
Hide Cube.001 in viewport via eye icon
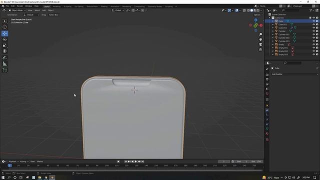coord(313,24)
